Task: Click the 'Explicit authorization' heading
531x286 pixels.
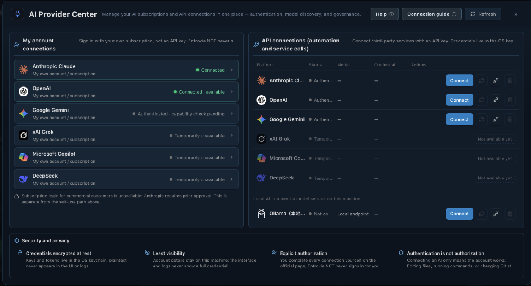Action: point(303,253)
